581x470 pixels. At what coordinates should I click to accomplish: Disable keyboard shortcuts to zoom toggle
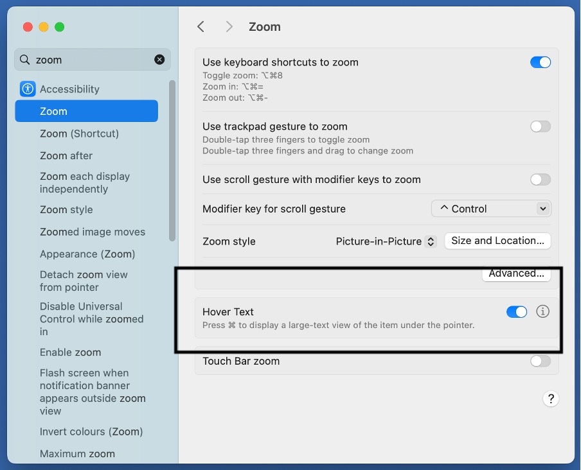[x=540, y=62]
